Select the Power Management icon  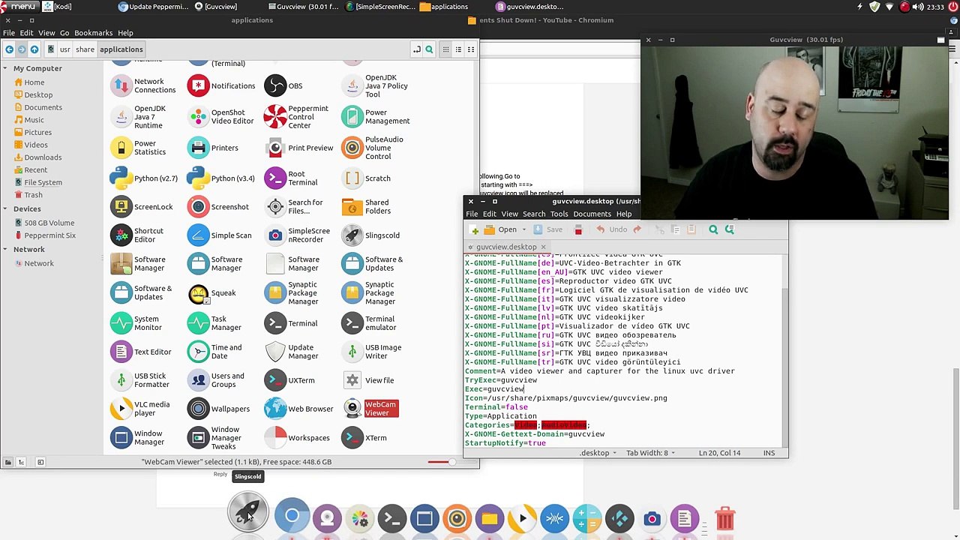(x=352, y=117)
